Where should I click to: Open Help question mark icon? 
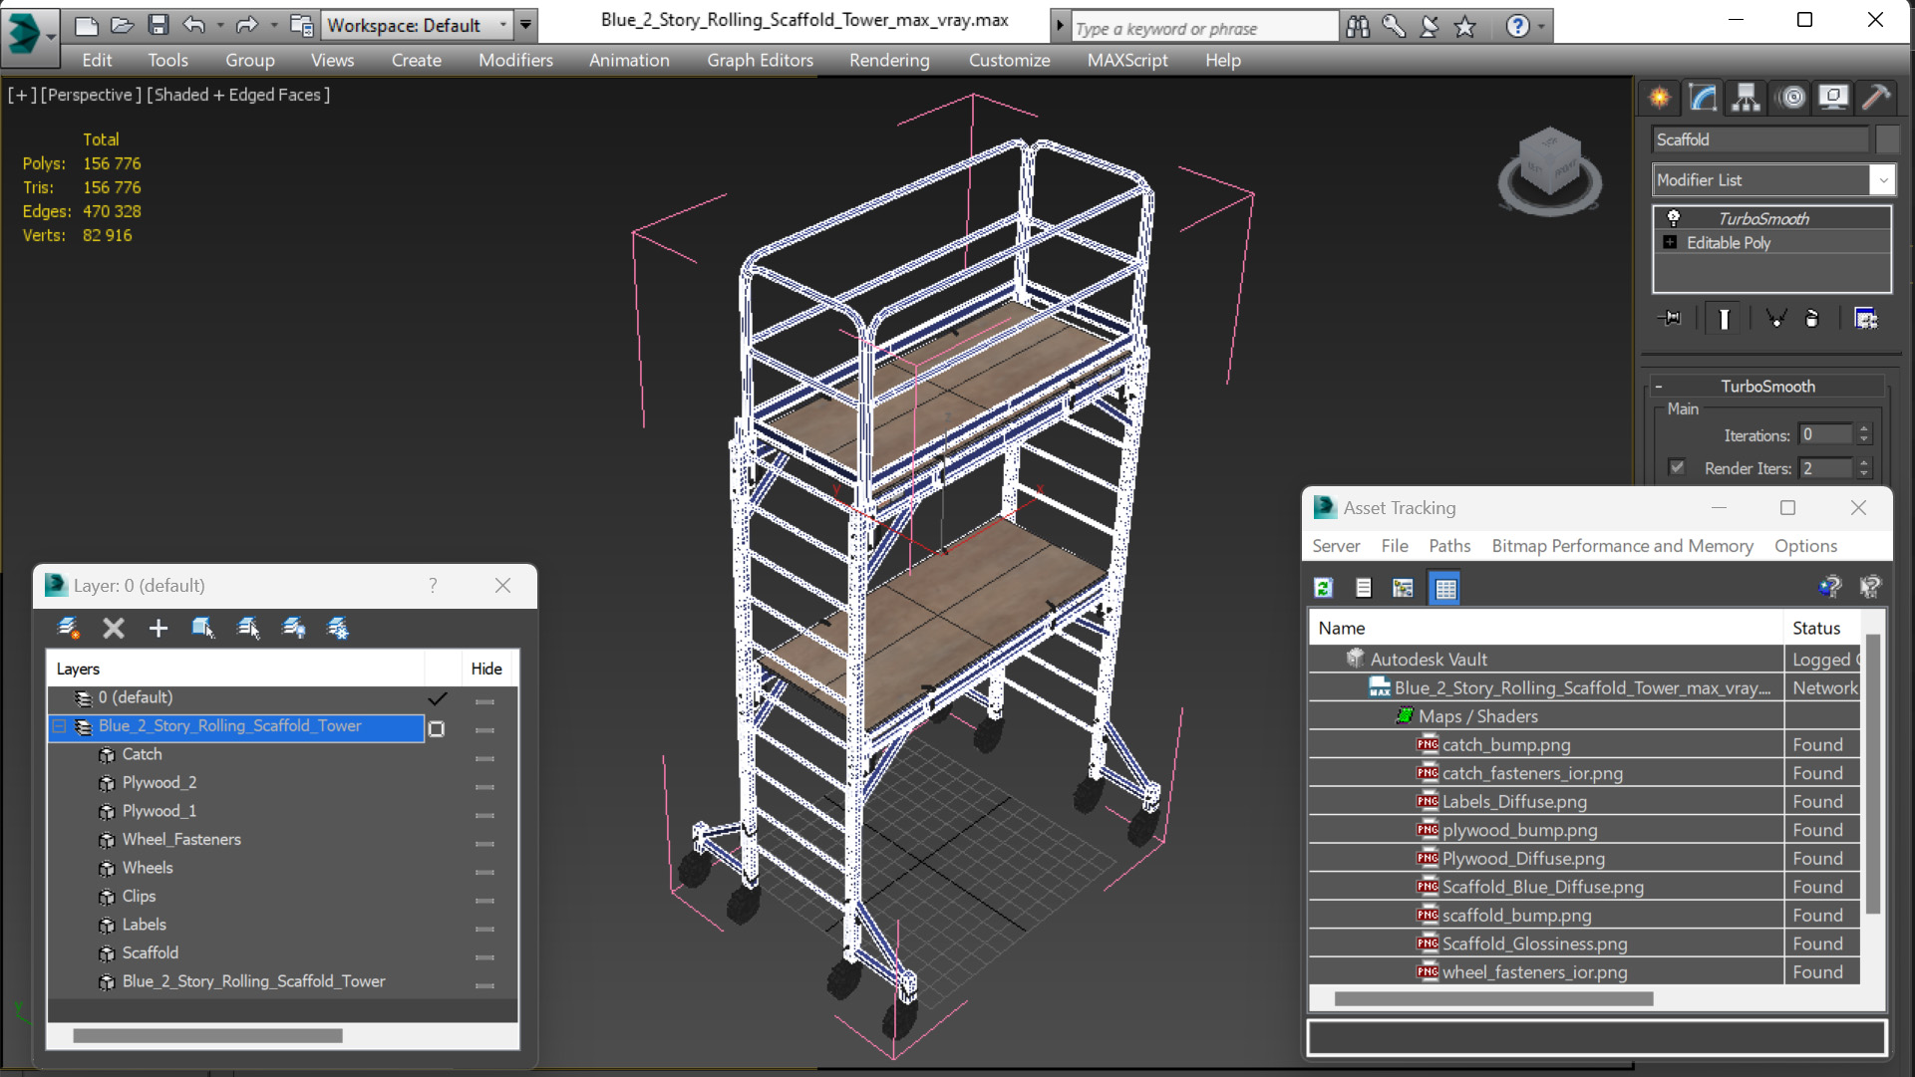click(1517, 27)
